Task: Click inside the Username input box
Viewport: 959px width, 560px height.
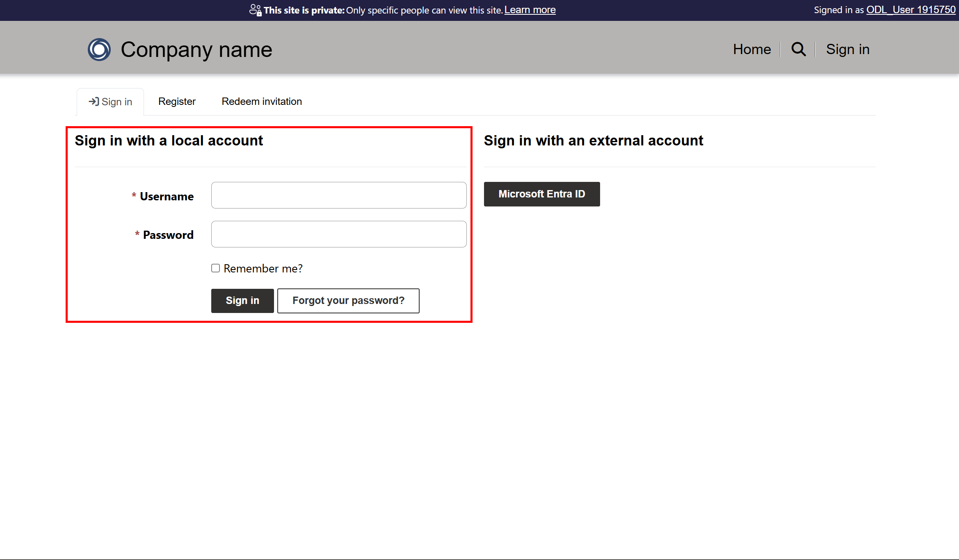Action: point(338,195)
